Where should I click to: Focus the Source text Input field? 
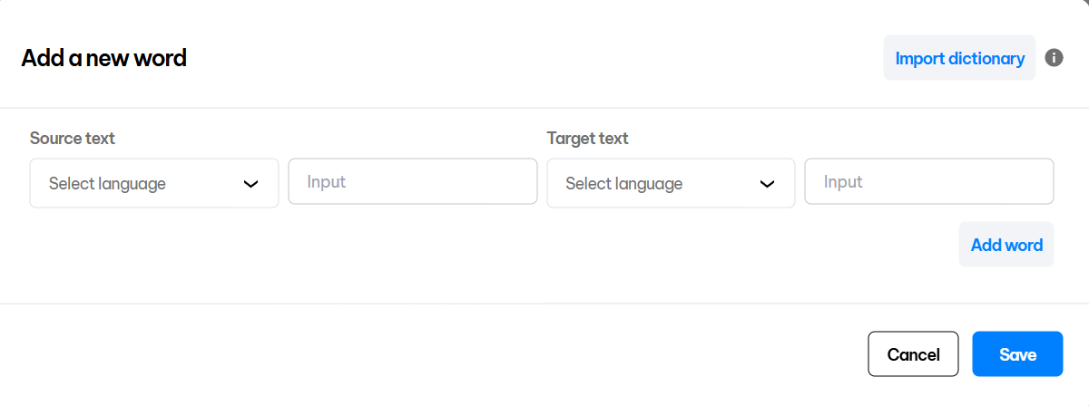(x=413, y=182)
